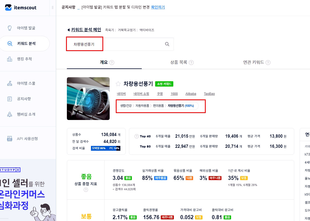The width and height of the screenshot is (310, 221).
Task: Click 편의용품 in category breadcrumb
Action: 158,106
